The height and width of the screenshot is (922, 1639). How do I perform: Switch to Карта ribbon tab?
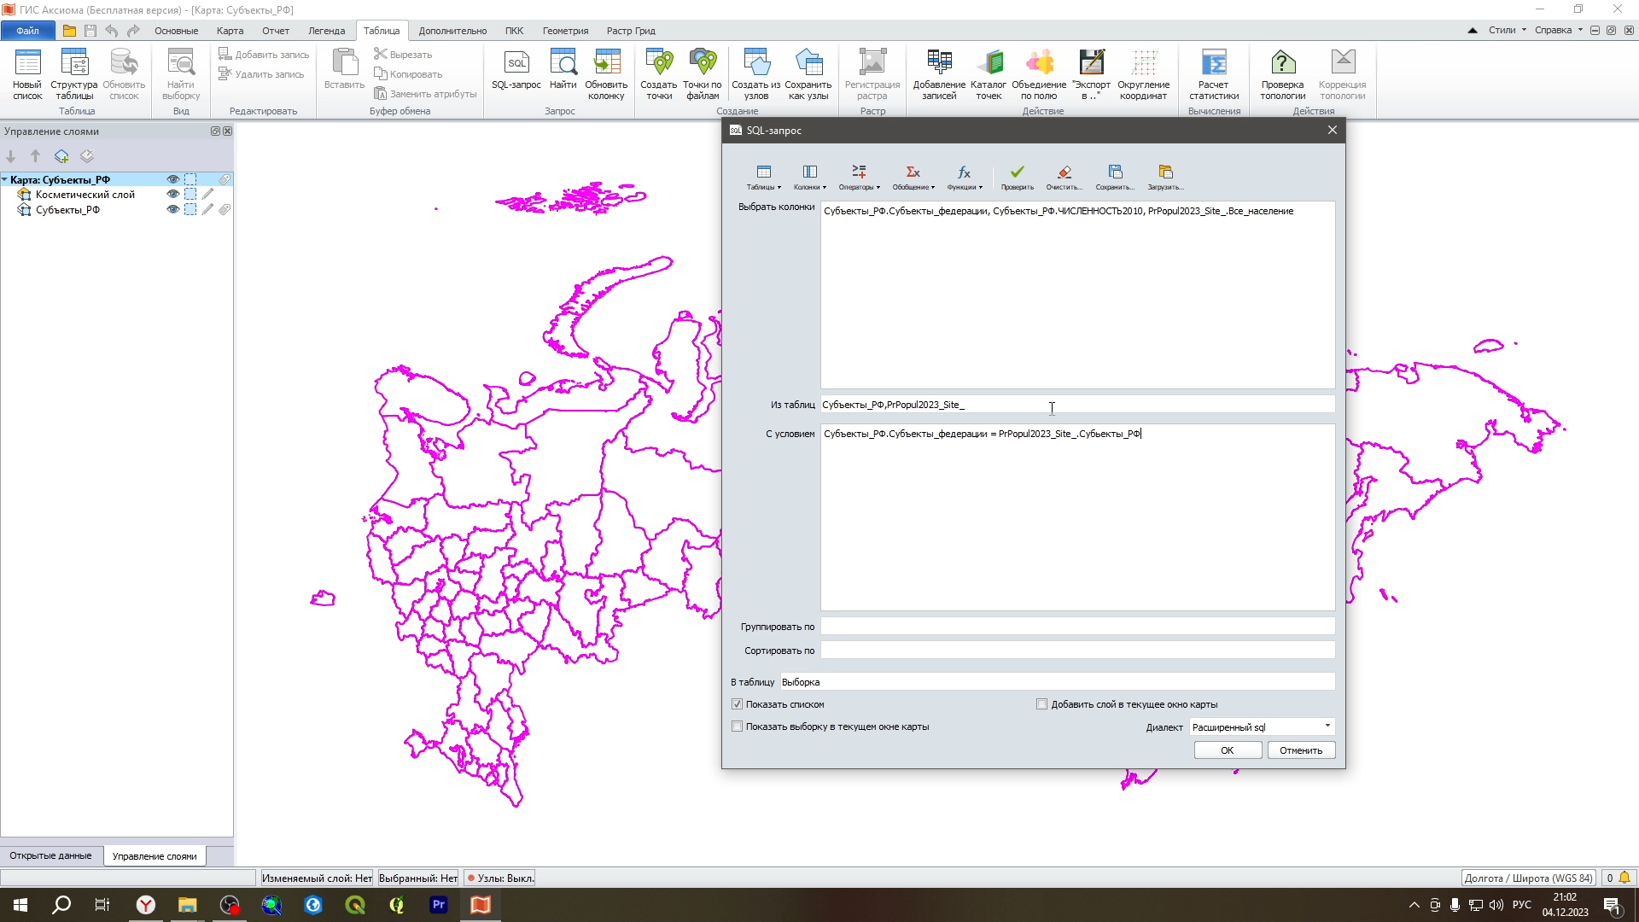(230, 31)
